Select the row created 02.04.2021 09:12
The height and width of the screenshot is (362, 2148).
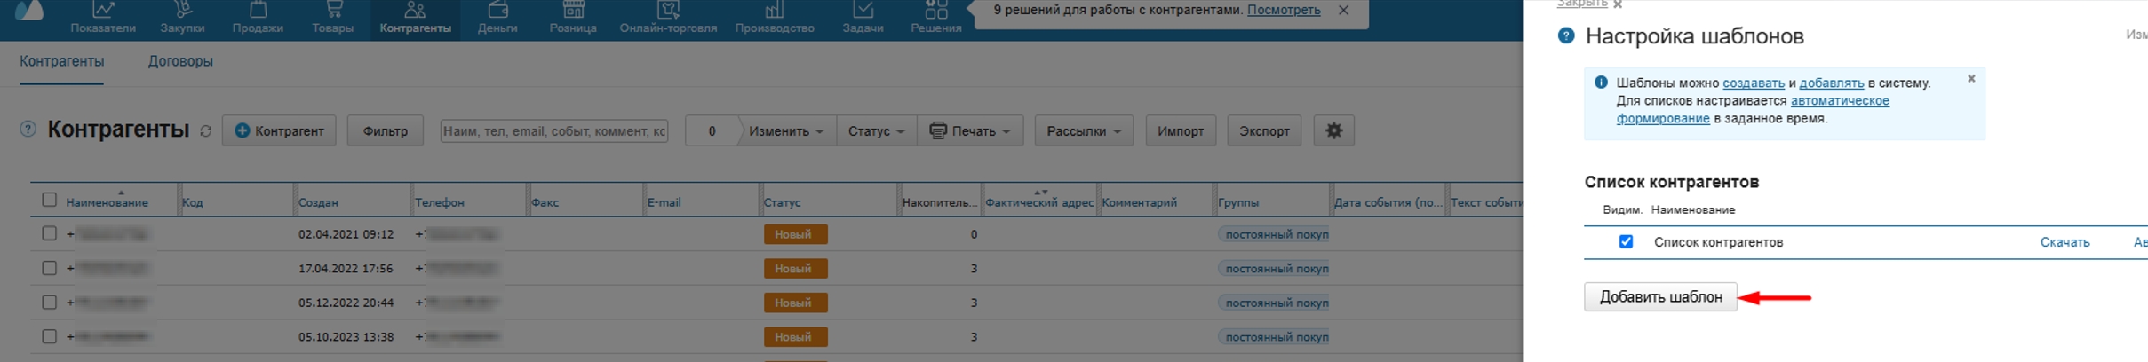tap(50, 234)
